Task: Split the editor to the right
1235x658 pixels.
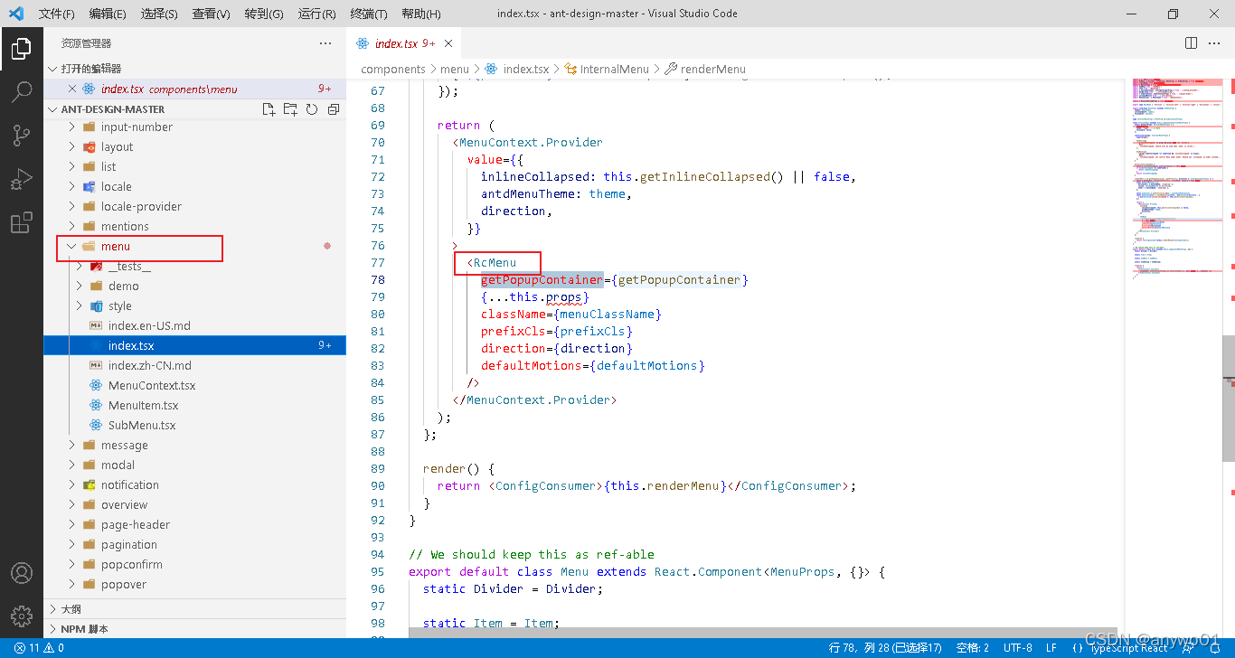Action: click(1192, 43)
